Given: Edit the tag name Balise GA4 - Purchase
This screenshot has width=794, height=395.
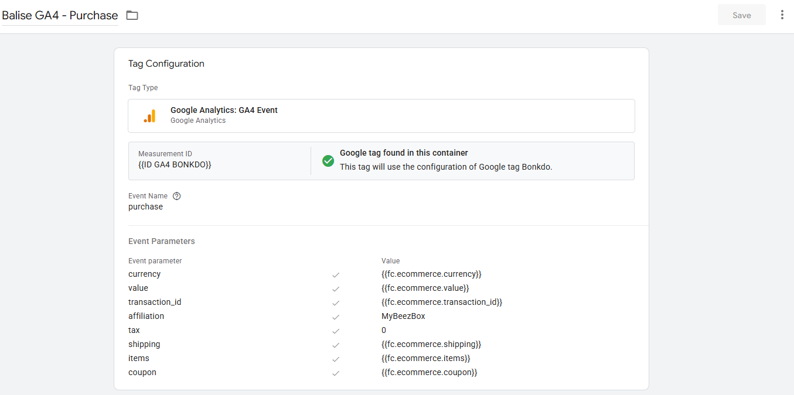Looking at the screenshot, I should tap(60, 15).
